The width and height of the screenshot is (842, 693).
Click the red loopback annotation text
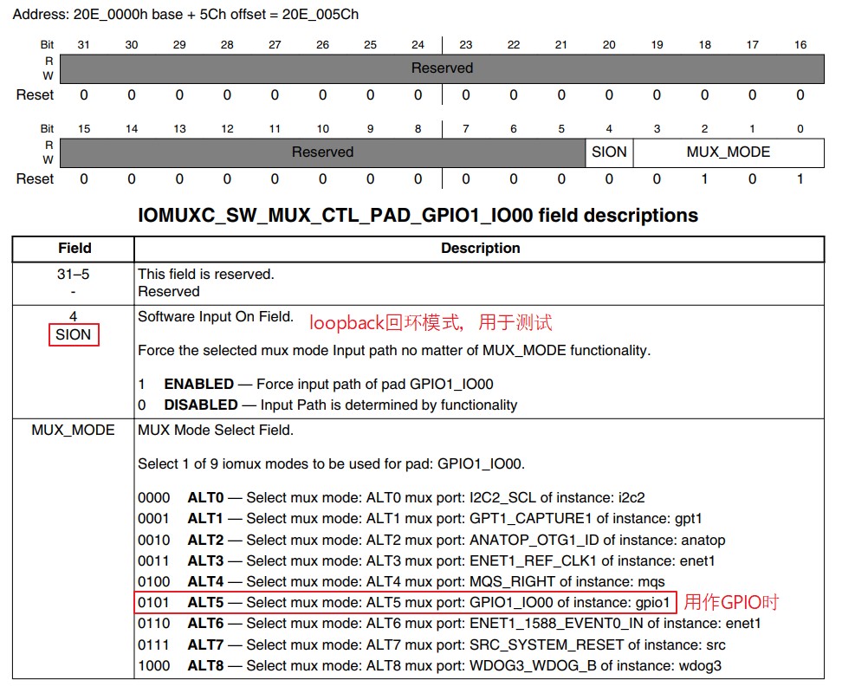tap(431, 322)
